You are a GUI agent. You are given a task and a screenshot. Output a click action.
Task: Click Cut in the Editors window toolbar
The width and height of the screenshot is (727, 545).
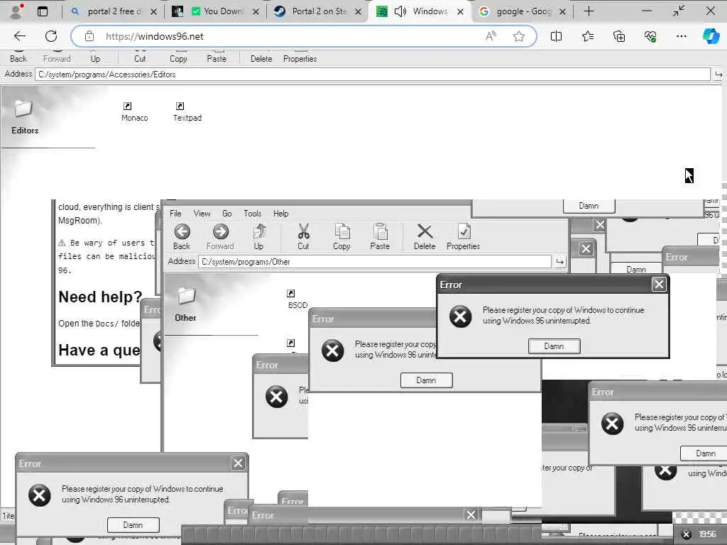click(140, 59)
